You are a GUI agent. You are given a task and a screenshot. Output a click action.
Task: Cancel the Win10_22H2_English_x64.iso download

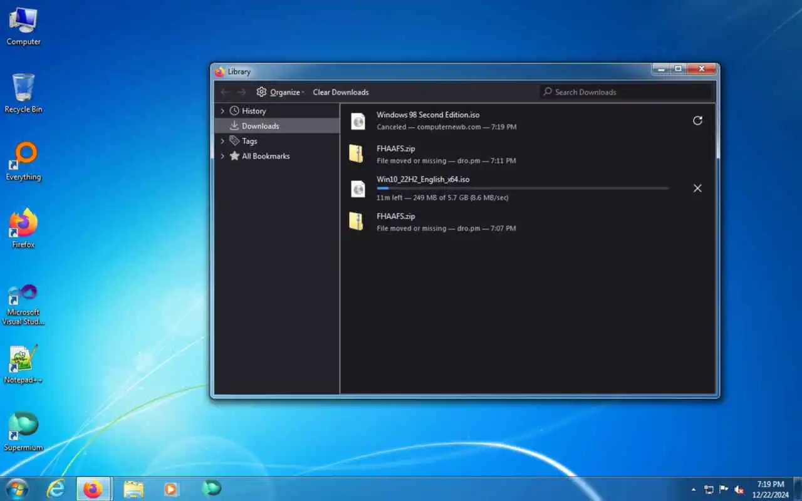tap(697, 189)
